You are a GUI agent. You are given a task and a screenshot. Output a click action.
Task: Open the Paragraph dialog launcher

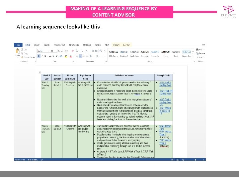point(106,61)
